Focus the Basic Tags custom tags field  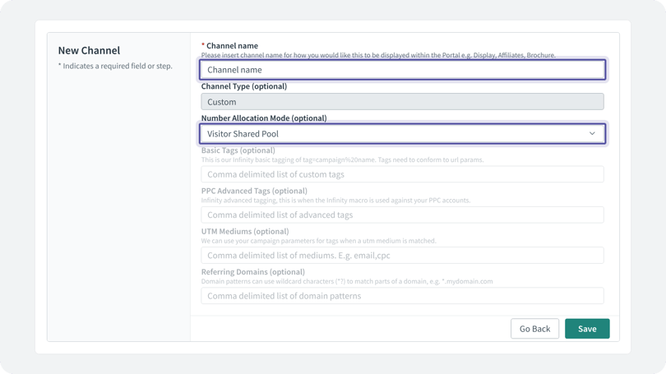click(x=402, y=174)
